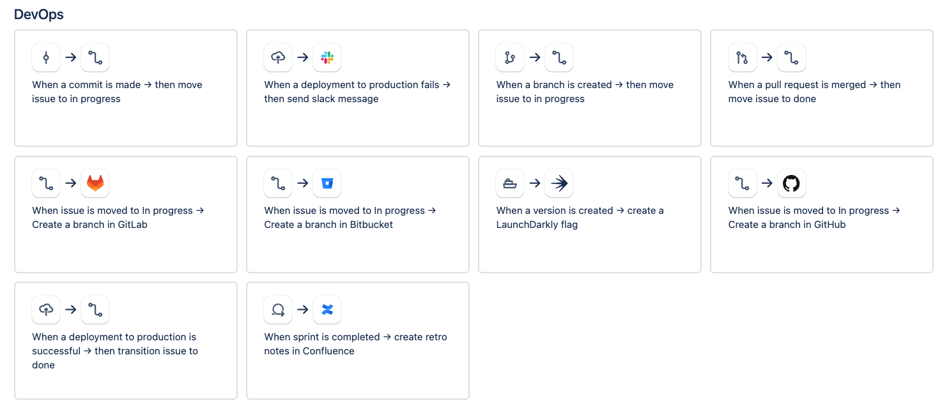Select "deployment to production is successful" text
The image size is (949, 408).
pyautogui.click(x=114, y=344)
